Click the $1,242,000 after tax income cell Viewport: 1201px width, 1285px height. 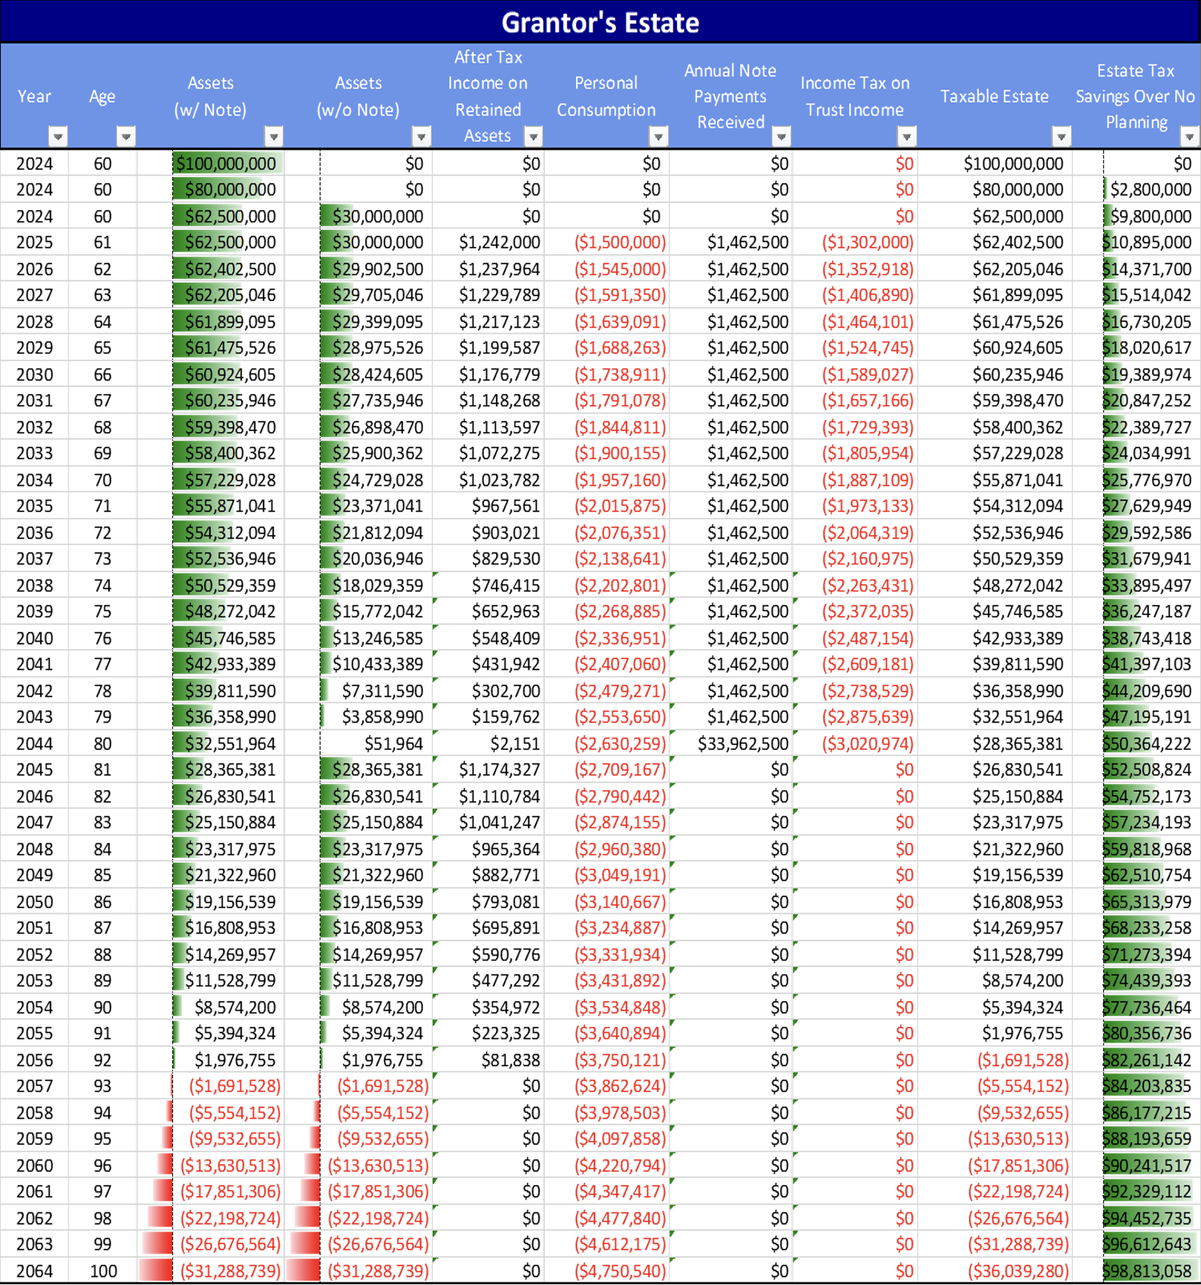click(488, 243)
